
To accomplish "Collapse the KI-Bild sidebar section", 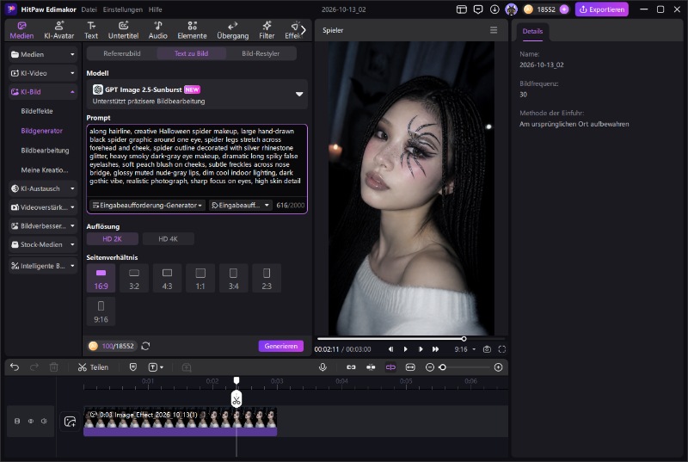I will click(x=43, y=92).
